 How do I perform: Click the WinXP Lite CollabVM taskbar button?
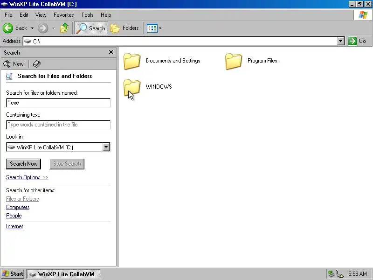(64, 274)
